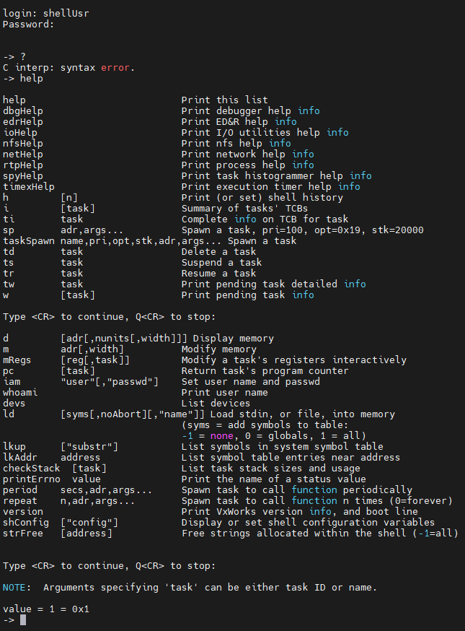Click the strFree command text
Viewport: 465px width, 631px height.
(23, 534)
